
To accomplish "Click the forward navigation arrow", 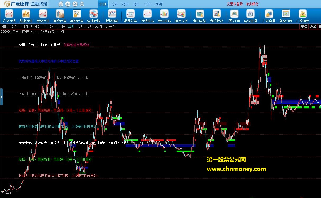I will (75, 4).
